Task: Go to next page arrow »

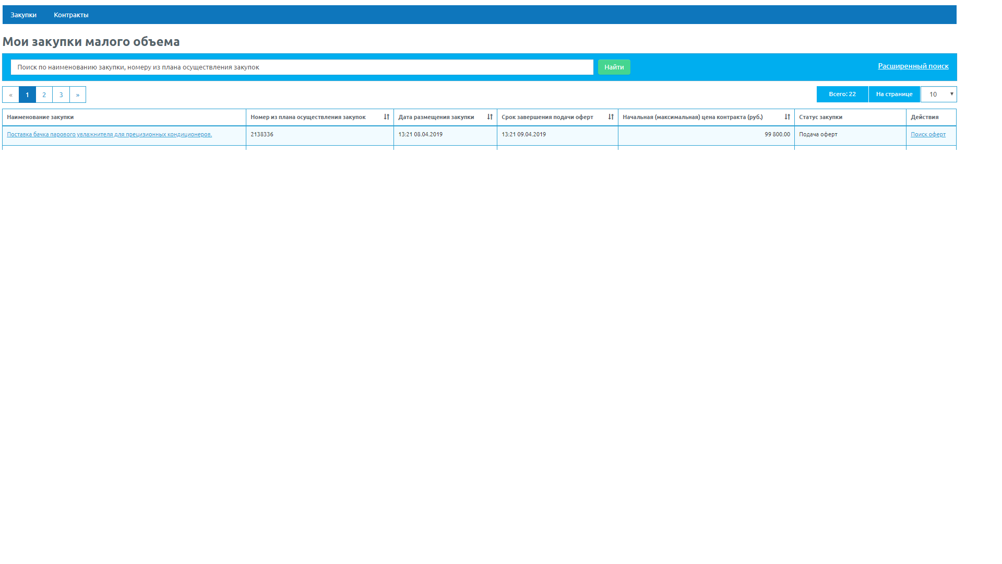Action: tap(78, 95)
